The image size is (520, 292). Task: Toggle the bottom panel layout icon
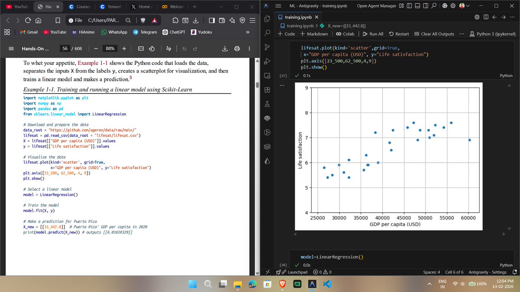[x=416, y=6]
